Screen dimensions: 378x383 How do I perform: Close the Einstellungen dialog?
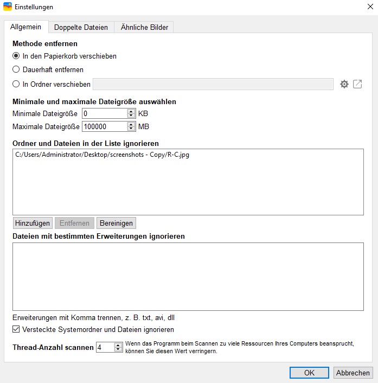tap(370, 7)
